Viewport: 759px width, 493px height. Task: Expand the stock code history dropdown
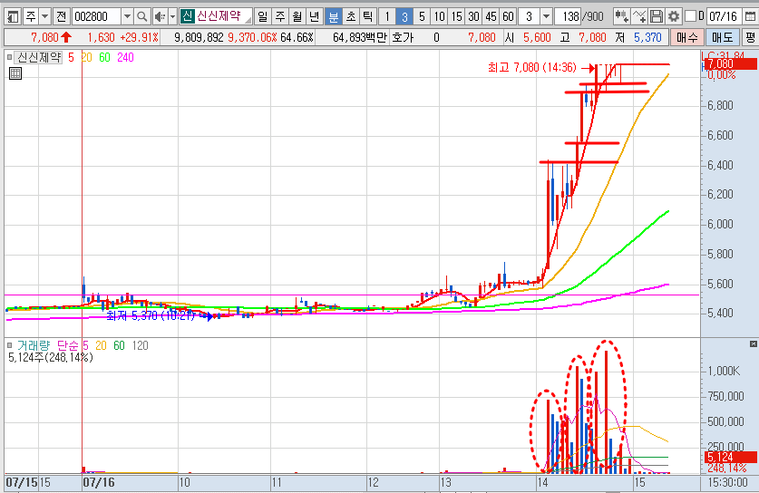[x=127, y=17]
